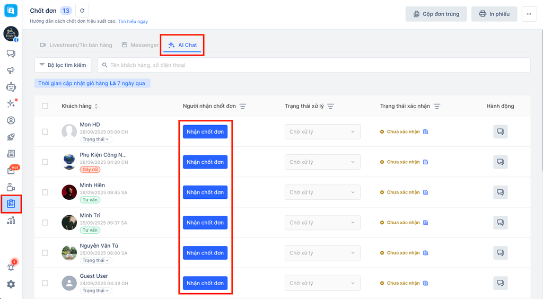Open chat action icon for Mon HD
543x299 pixels.
500,131
